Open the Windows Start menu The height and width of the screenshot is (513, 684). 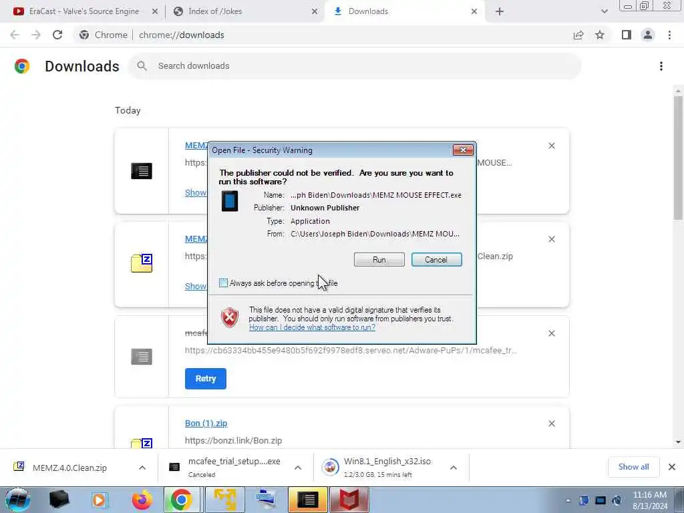[x=17, y=500]
